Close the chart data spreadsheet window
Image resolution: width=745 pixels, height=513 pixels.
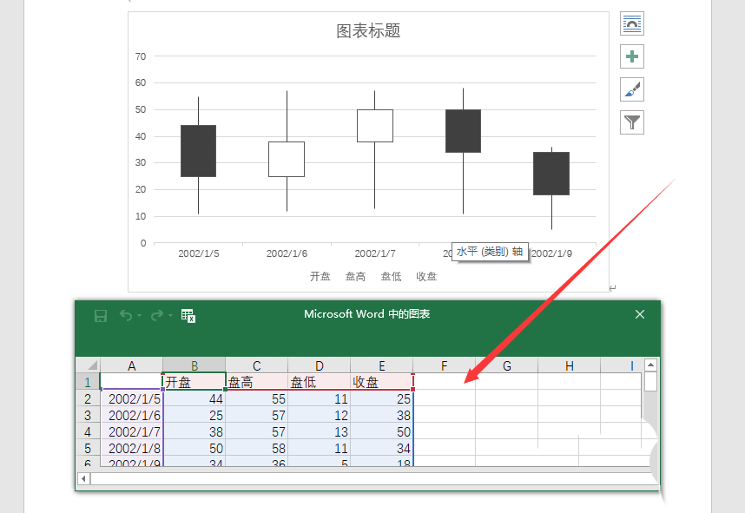tap(640, 314)
